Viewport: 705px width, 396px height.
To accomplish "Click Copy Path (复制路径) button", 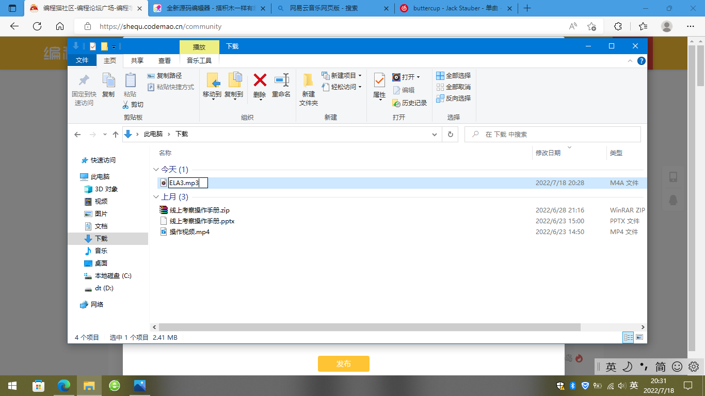I will click(x=165, y=76).
